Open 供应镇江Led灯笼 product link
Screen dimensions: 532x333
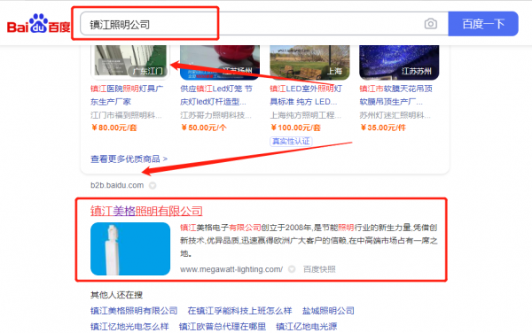[x=216, y=95]
